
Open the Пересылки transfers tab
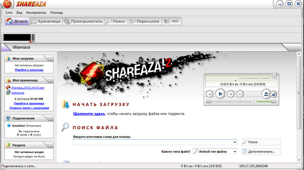click(145, 21)
